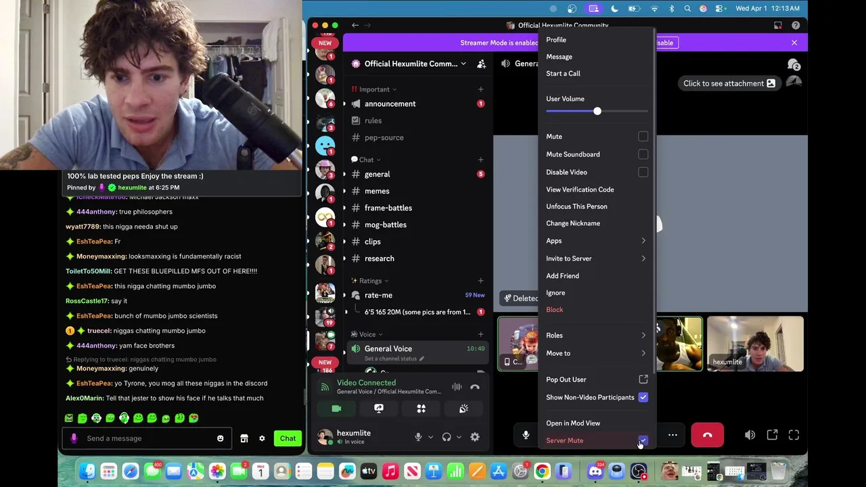The image size is (866, 487).
Task: Open emoji picker in stream chat
Action: click(220, 438)
